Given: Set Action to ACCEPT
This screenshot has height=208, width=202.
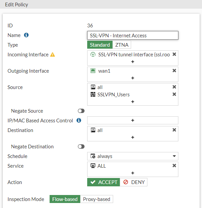Looking at the screenshot, I should pos(103,182).
